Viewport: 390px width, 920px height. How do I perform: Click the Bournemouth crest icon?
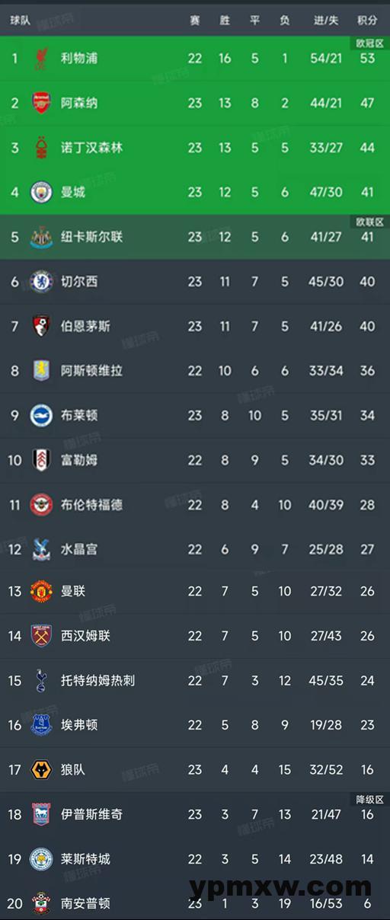[x=41, y=326]
